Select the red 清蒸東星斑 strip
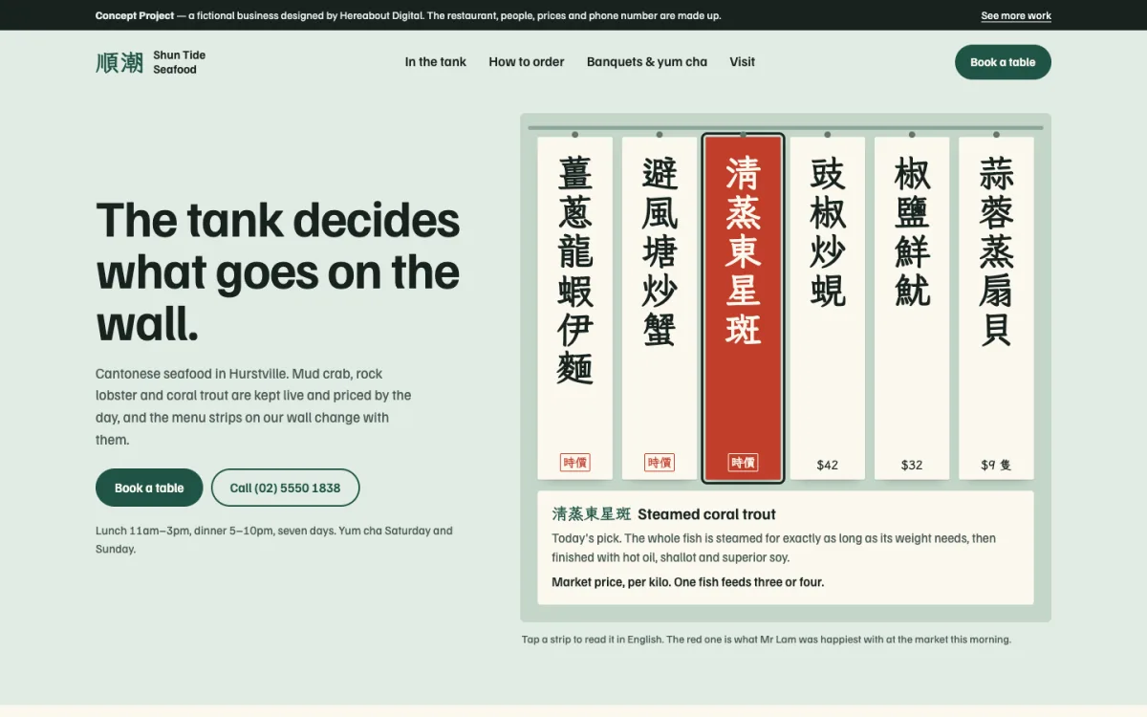 coord(744,308)
